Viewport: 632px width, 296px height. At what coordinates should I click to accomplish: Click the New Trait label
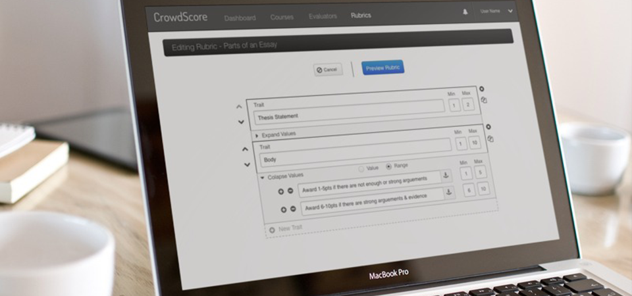290,228
